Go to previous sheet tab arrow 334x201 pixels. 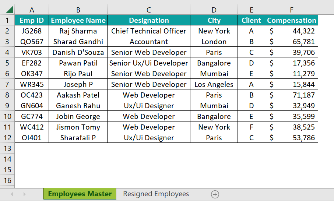(12, 194)
